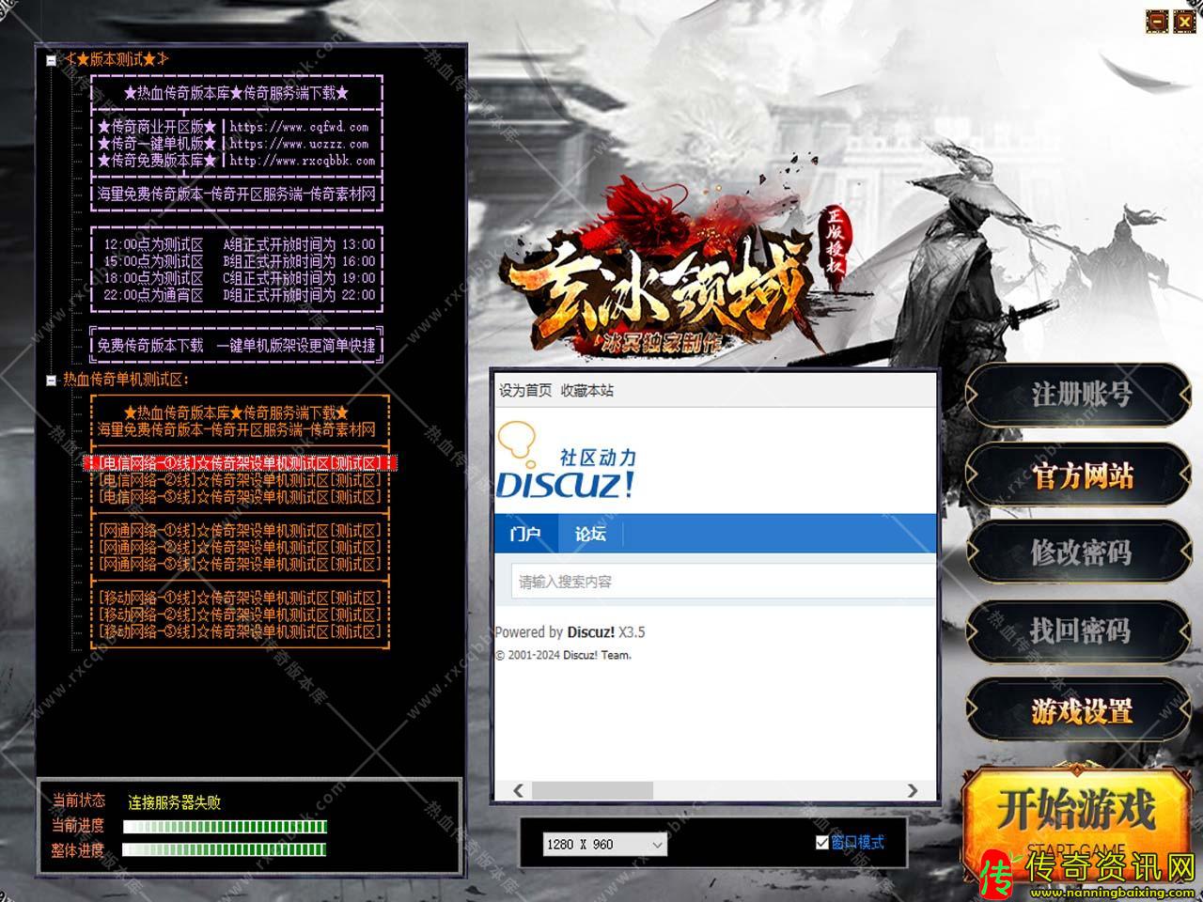Viewport: 1203px width, 902px height.
Task: Open the 1280 X 960 resolution dropdown
Action: [x=657, y=845]
